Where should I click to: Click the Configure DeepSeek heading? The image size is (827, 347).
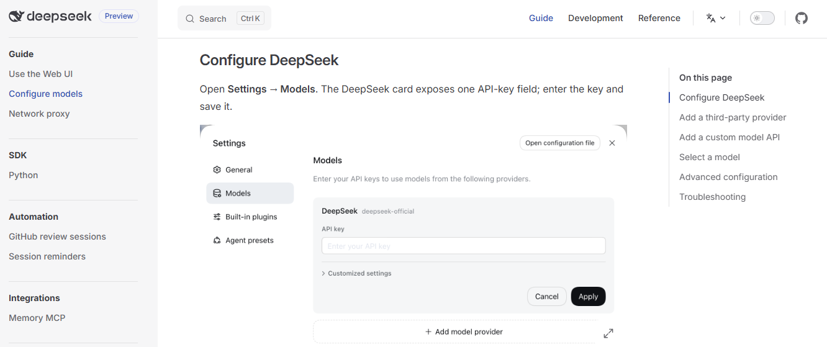[269, 60]
